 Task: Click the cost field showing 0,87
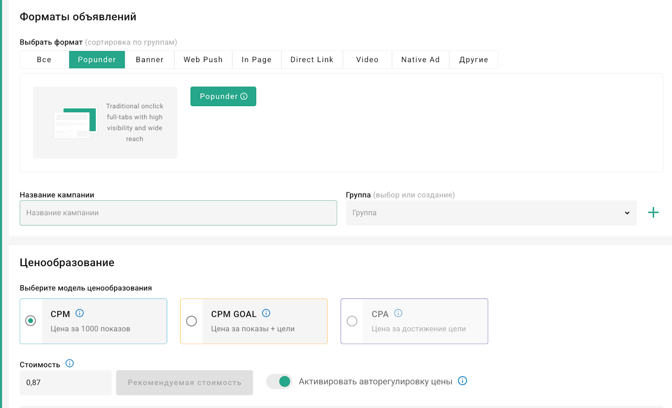(66, 382)
